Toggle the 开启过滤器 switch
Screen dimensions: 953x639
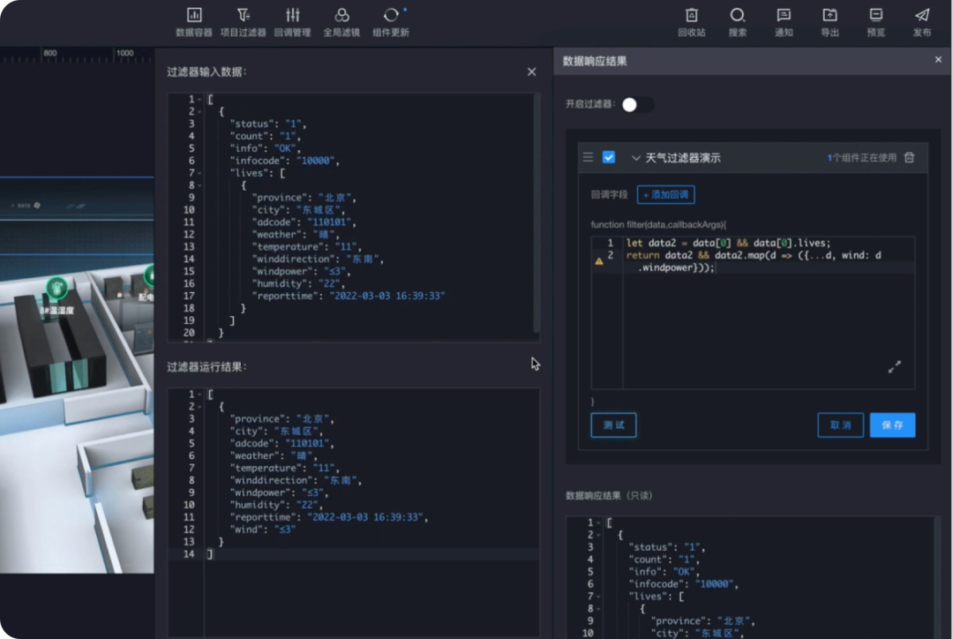[638, 104]
